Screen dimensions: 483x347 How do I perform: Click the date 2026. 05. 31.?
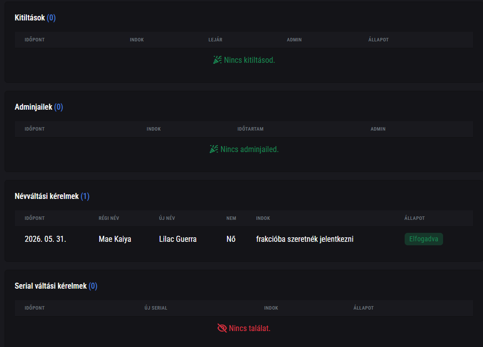pos(45,239)
